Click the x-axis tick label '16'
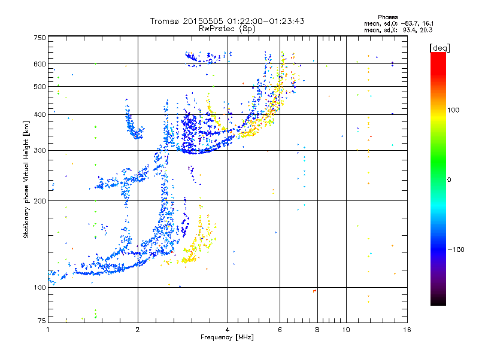479x359 pixels. tap(407, 330)
